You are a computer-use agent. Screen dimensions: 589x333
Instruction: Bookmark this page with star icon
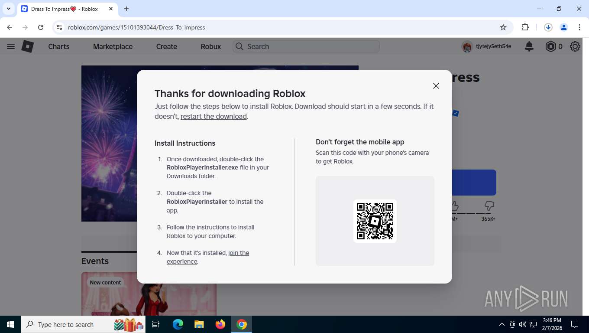(503, 27)
